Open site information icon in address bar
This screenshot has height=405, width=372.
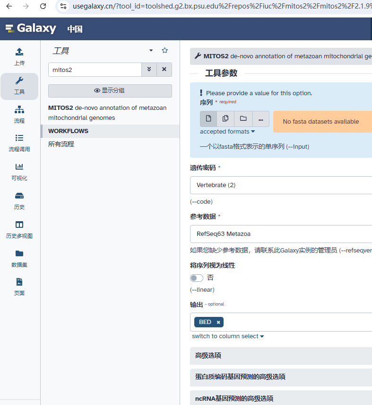63,6
